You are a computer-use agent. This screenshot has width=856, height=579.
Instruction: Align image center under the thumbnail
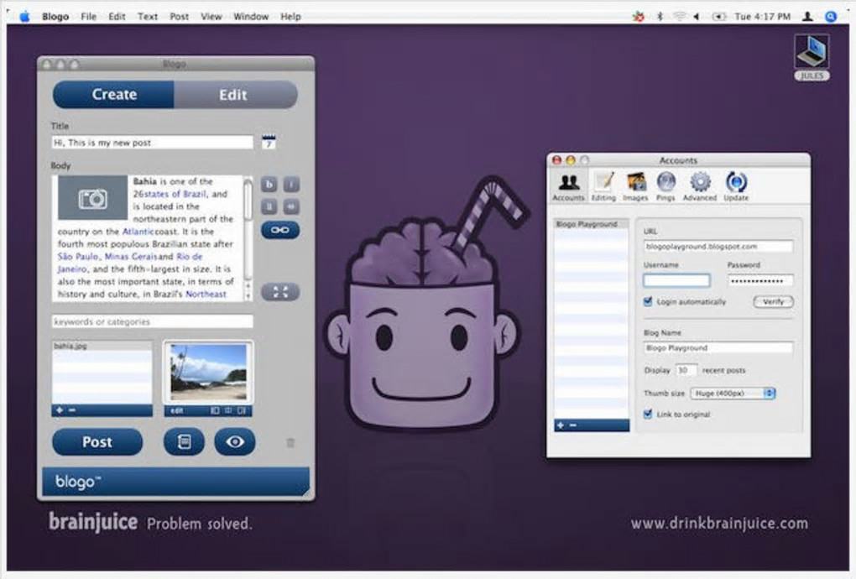pyautogui.click(x=228, y=410)
